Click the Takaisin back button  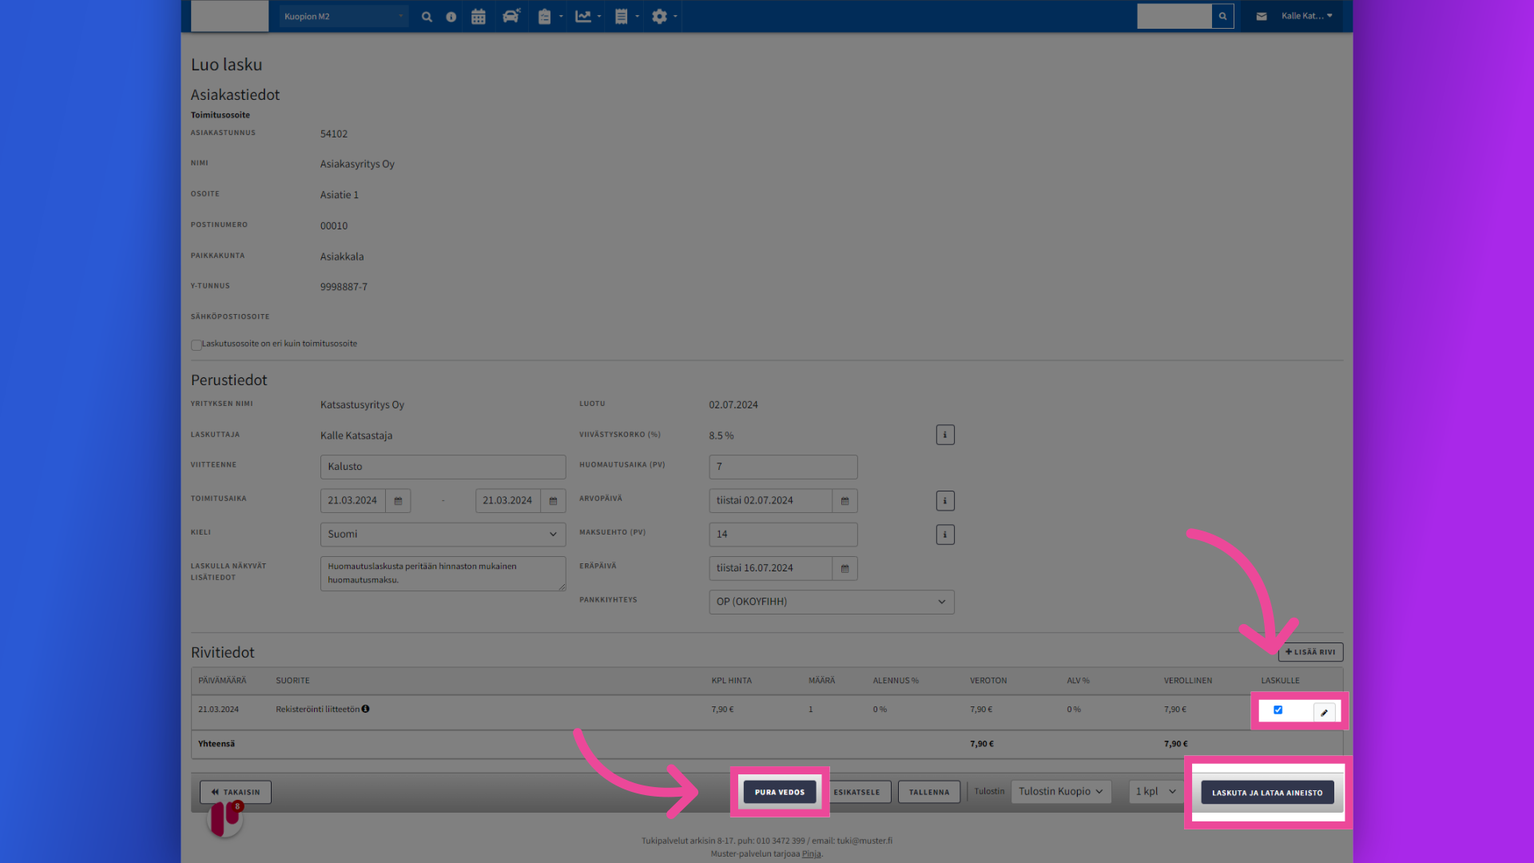tap(235, 792)
